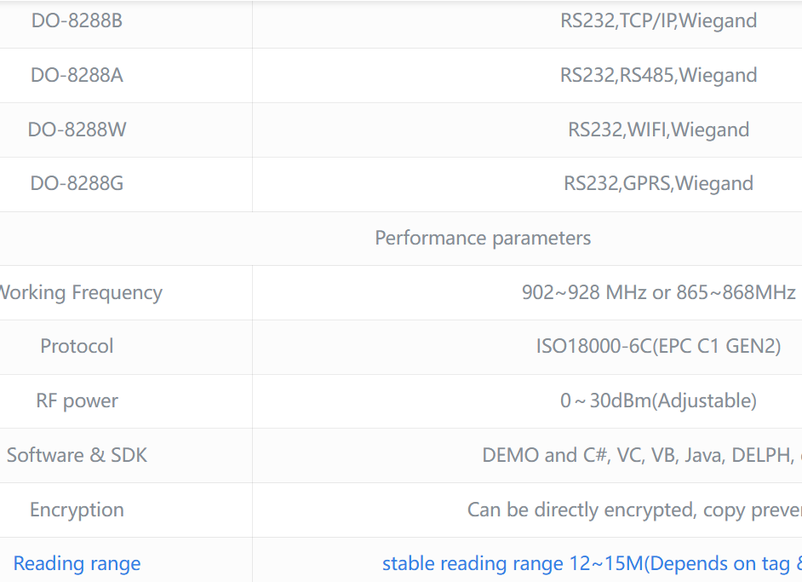Click the Encryption row label
The image size is (802, 582).
(77, 510)
